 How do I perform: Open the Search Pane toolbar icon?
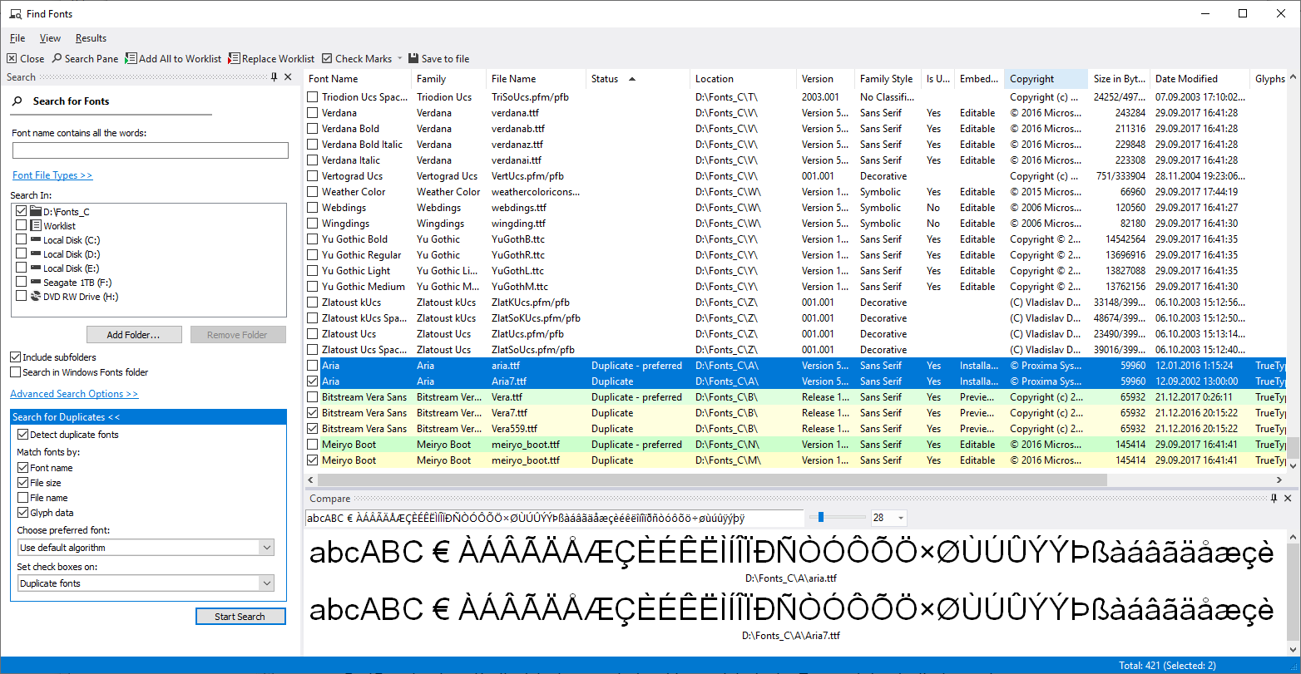click(57, 59)
